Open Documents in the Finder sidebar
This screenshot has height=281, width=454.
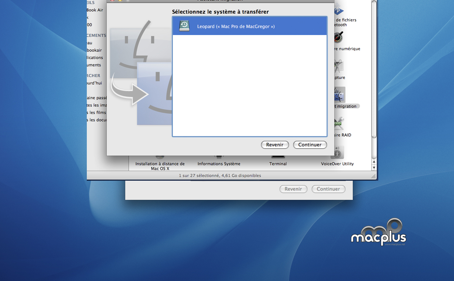pyautogui.click(x=94, y=65)
